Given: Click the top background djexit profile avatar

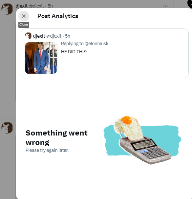Looking at the screenshot, I should 7,9.
